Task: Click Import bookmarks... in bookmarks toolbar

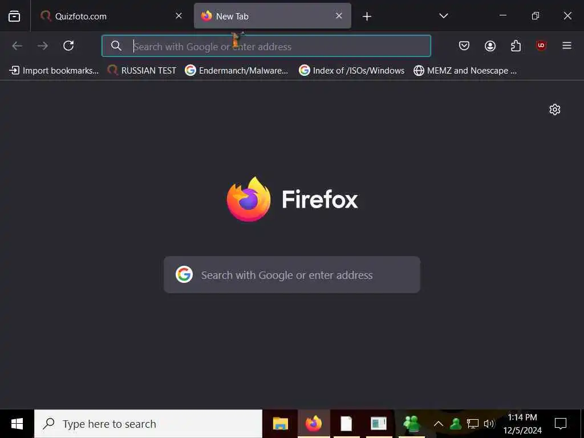Action: (x=54, y=70)
